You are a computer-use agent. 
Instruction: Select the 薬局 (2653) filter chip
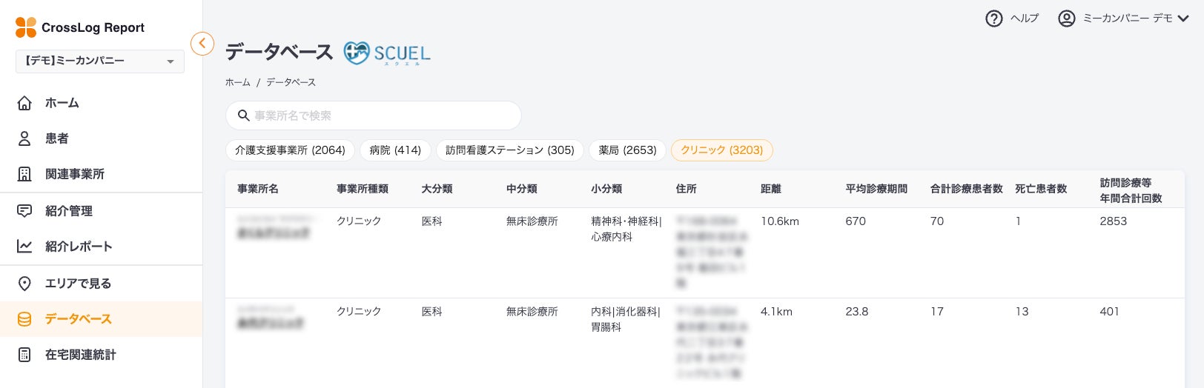click(627, 150)
